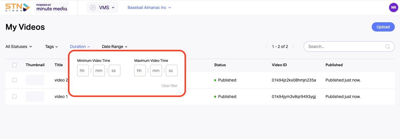Click the video 1 title
Image resolution: width=400 pixels, height=139 pixels.
click(x=61, y=97)
